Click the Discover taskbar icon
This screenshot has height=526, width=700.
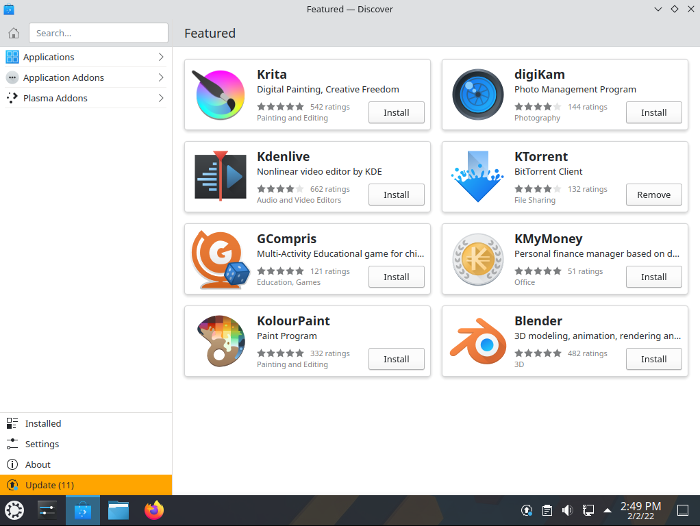83,510
